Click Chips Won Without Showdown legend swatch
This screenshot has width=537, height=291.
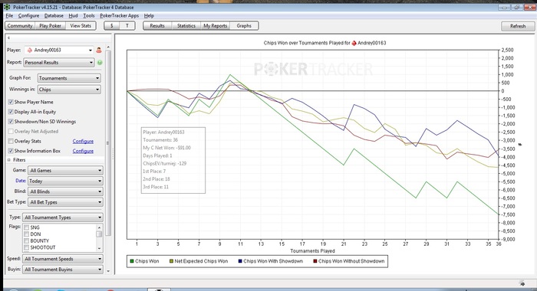point(315,261)
